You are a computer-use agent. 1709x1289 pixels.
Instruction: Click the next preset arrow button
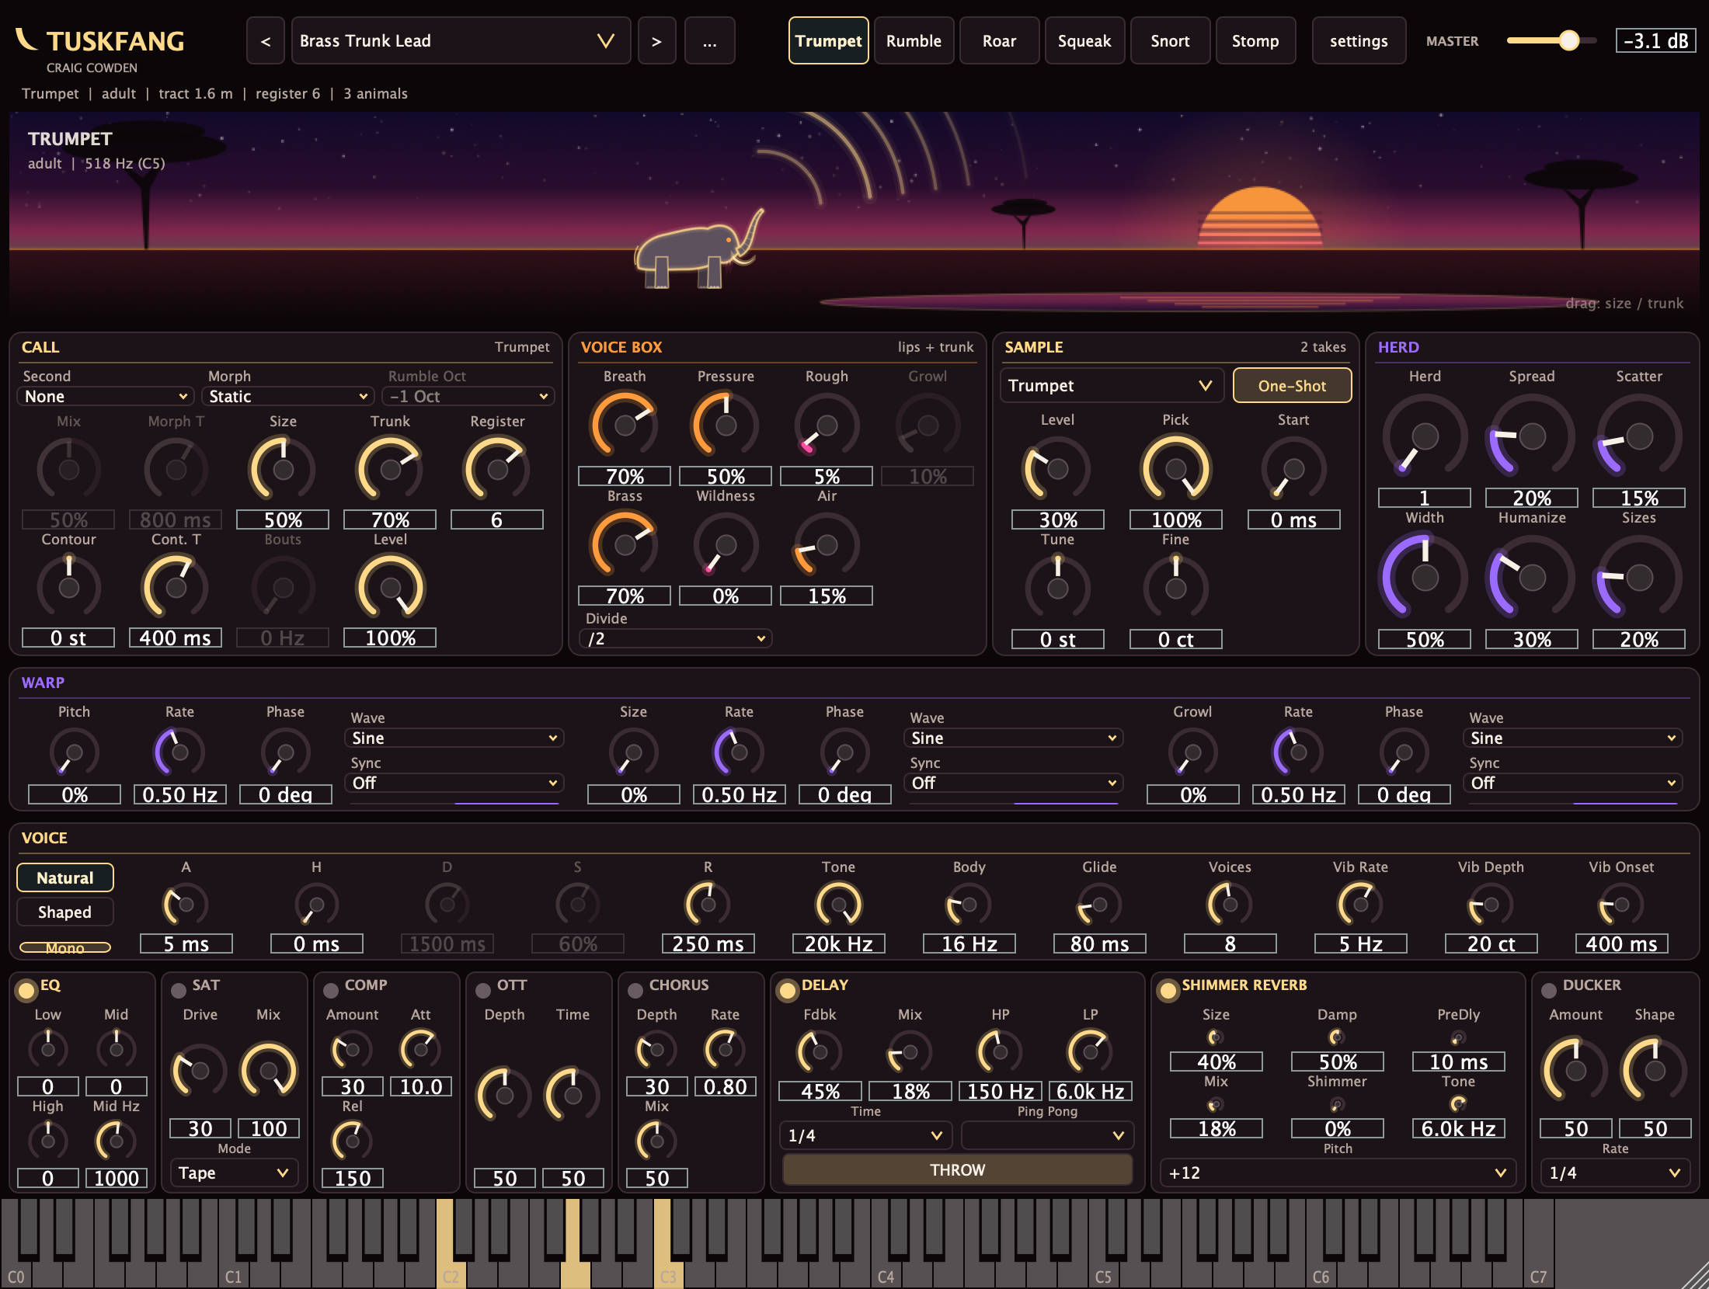click(656, 41)
